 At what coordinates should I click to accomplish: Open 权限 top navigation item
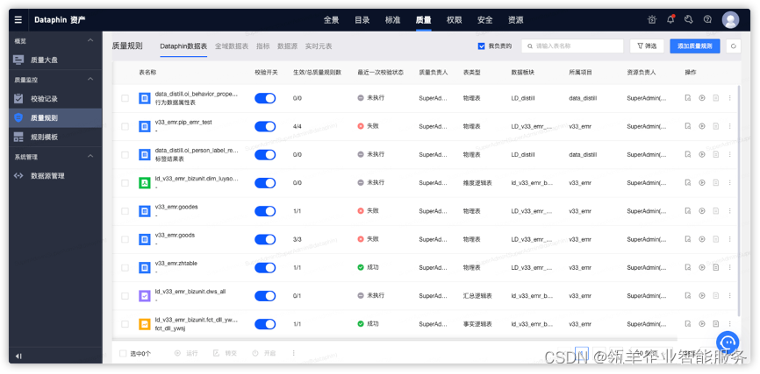point(455,20)
